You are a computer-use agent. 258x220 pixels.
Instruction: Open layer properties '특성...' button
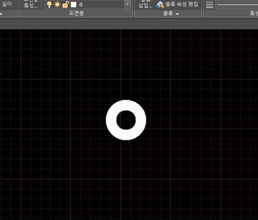coord(30,4)
